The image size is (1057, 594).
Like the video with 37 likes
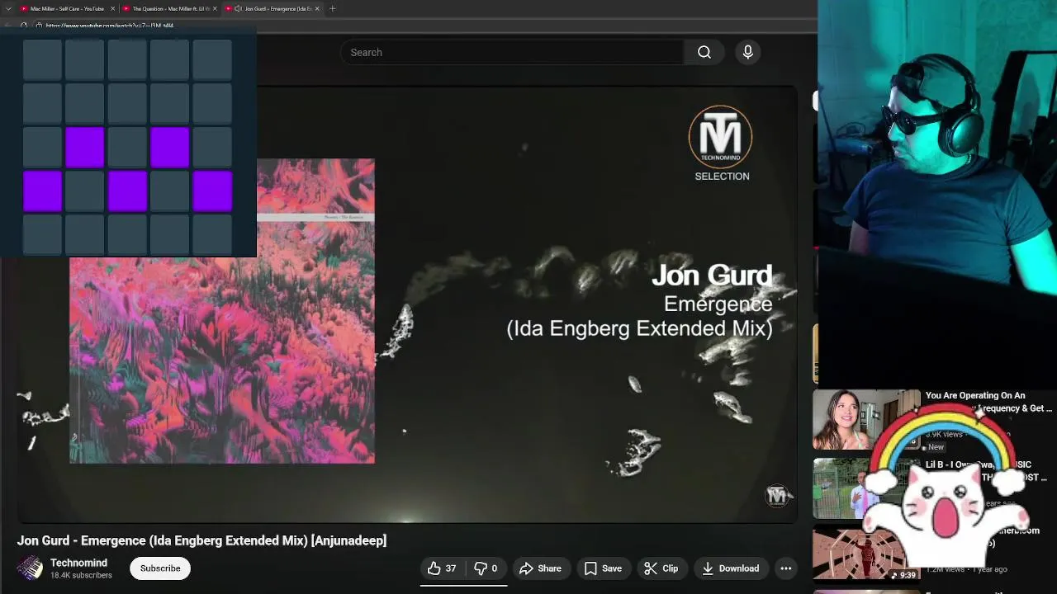(442, 568)
